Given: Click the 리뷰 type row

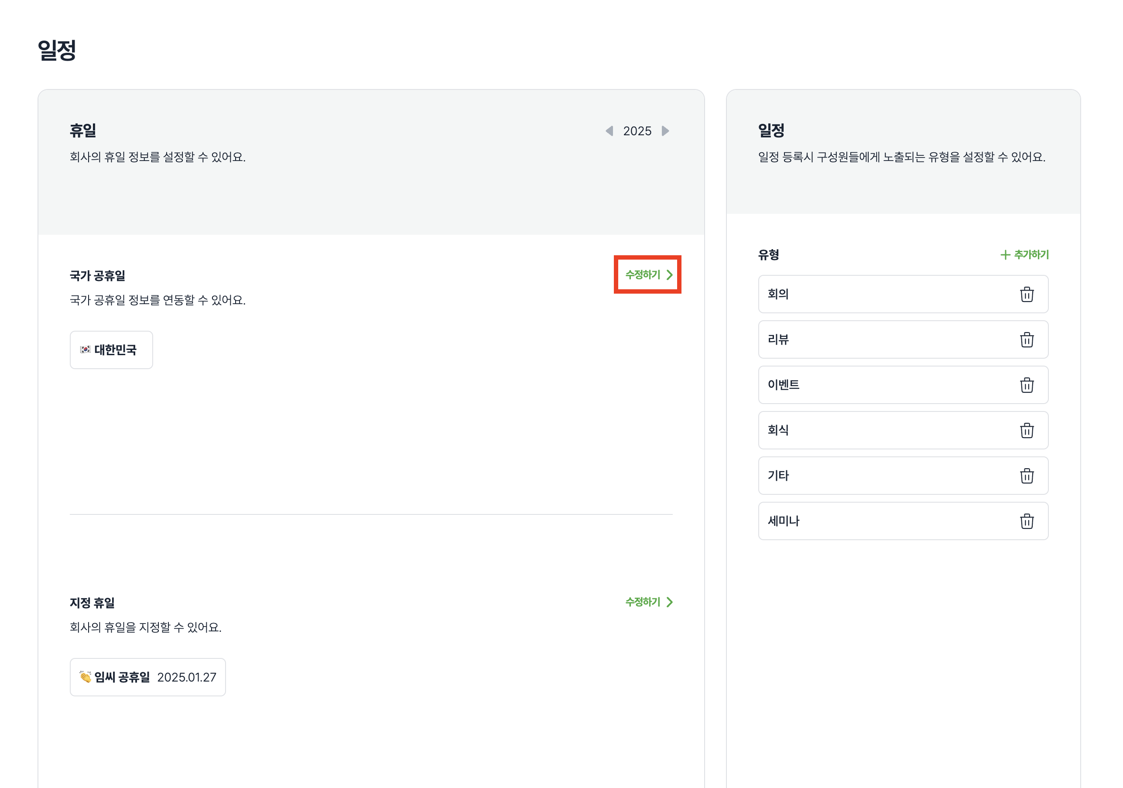Looking at the screenshot, I should (x=880, y=340).
